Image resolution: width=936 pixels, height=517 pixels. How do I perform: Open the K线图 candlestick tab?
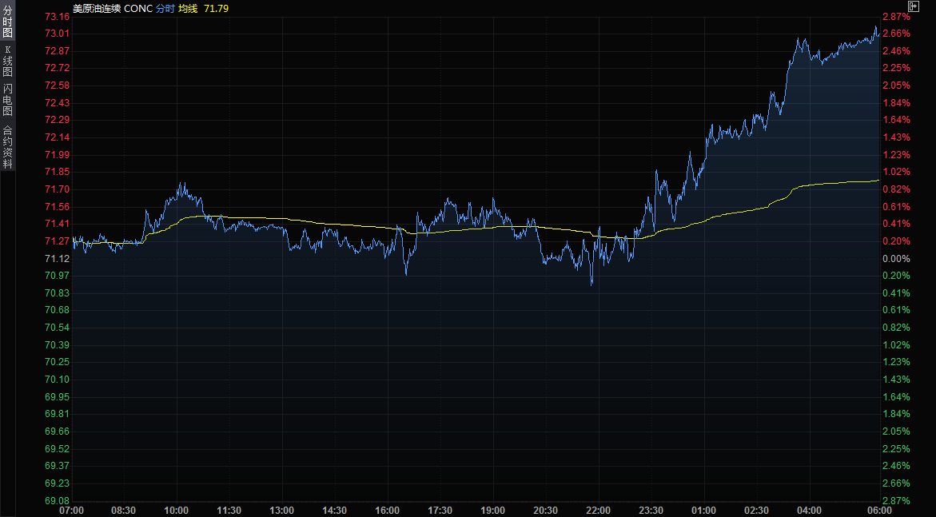pos(7,61)
